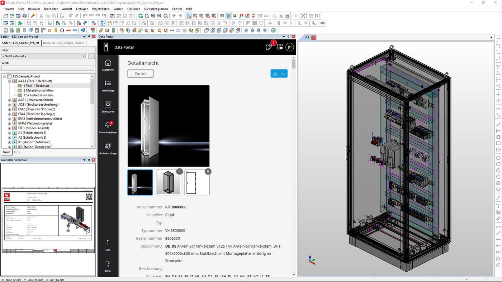502x282 pixels.
Task: Toggle the highlighted grid snap toolbar icon
Action: (x=229, y=16)
